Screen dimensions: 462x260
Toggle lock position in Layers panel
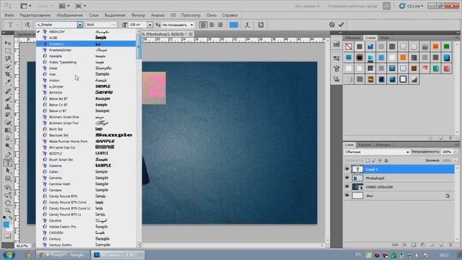[x=380, y=160]
